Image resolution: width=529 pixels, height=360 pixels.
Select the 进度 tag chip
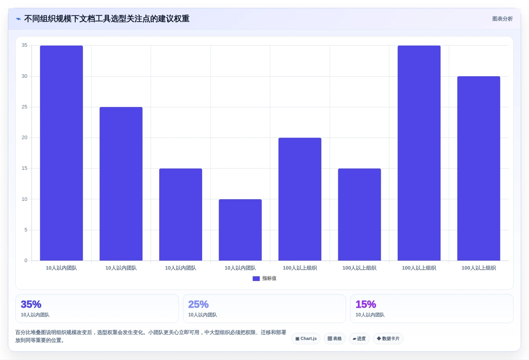[359, 339]
